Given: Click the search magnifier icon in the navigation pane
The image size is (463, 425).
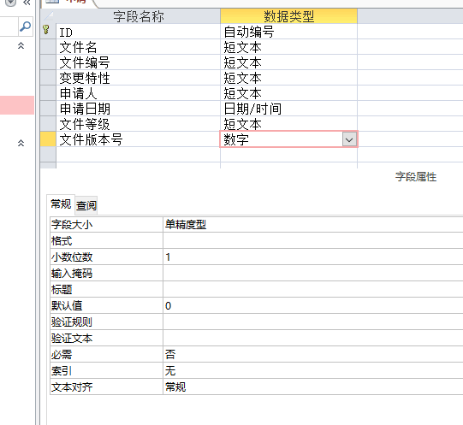Looking at the screenshot, I should click(x=25, y=27).
